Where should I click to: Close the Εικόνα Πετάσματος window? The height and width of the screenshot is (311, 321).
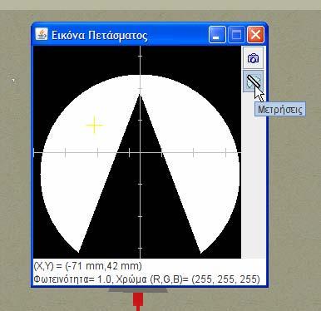click(255, 35)
